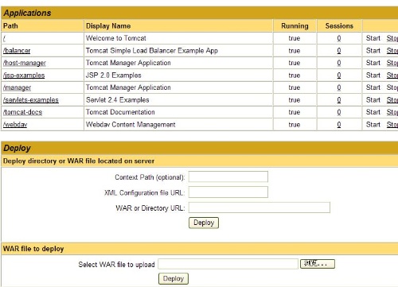Click the running 'true' value for /jsp-examples

295,76
